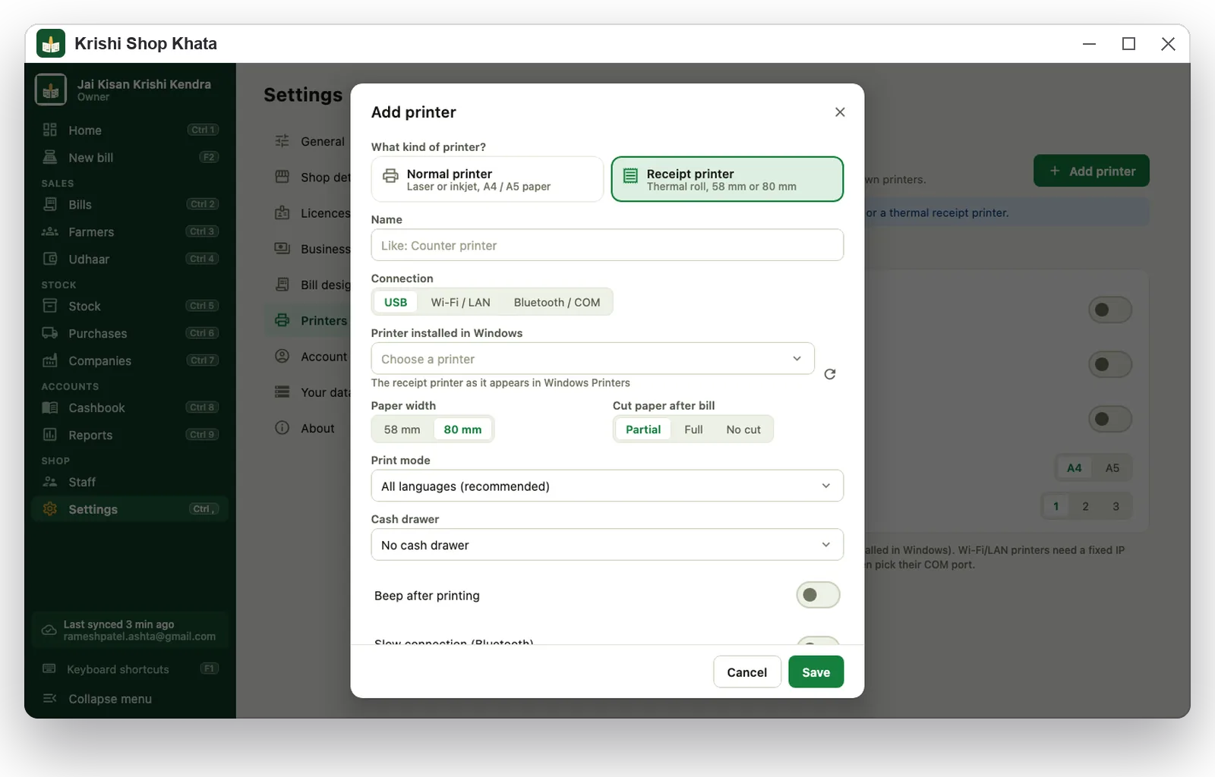Click the Udhaar sidebar icon

coord(50,259)
